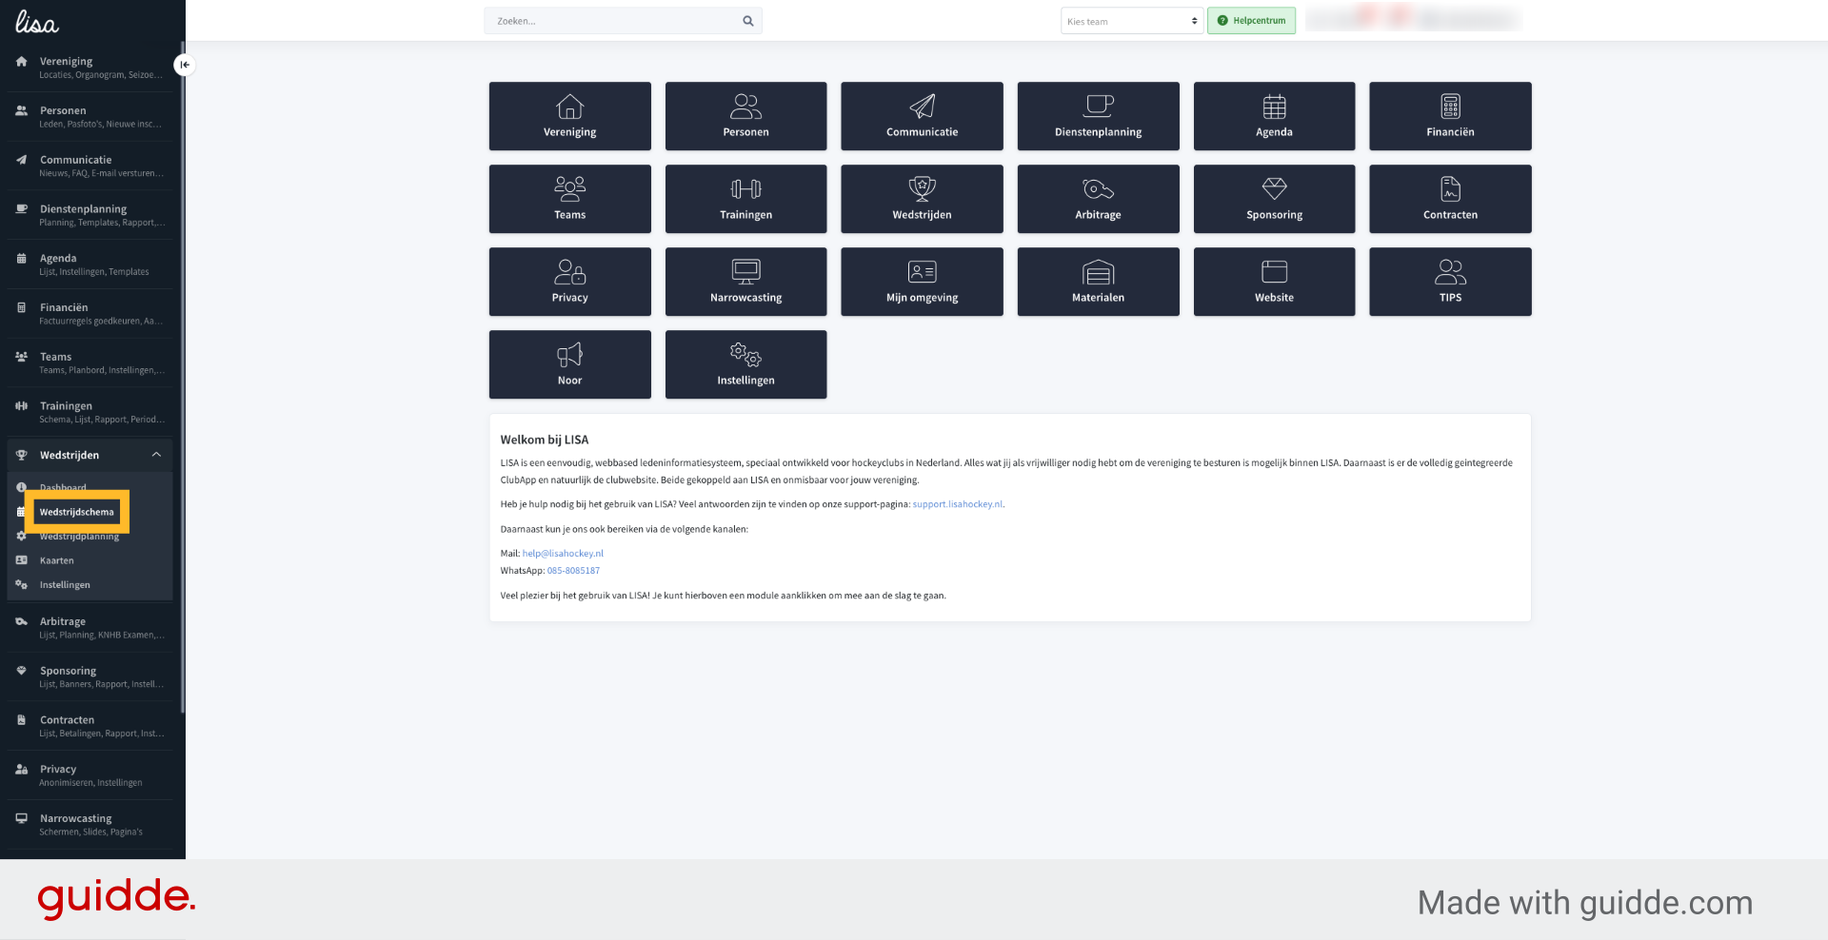The image size is (1828, 940).
Task: Click the lisa logo
Action: [37, 22]
